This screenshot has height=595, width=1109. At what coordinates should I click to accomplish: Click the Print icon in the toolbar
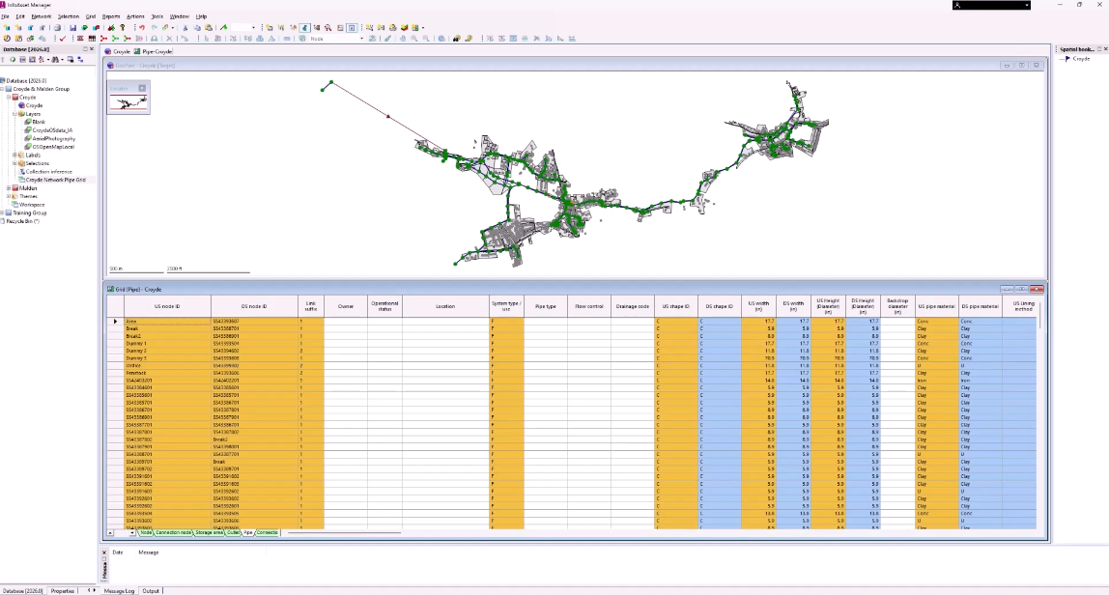pyautogui.click(x=57, y=28)
